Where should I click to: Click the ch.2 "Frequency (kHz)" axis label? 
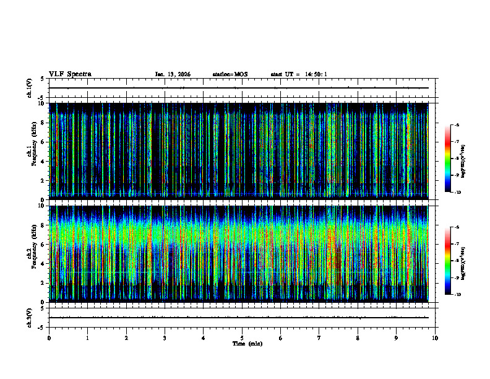34,246
